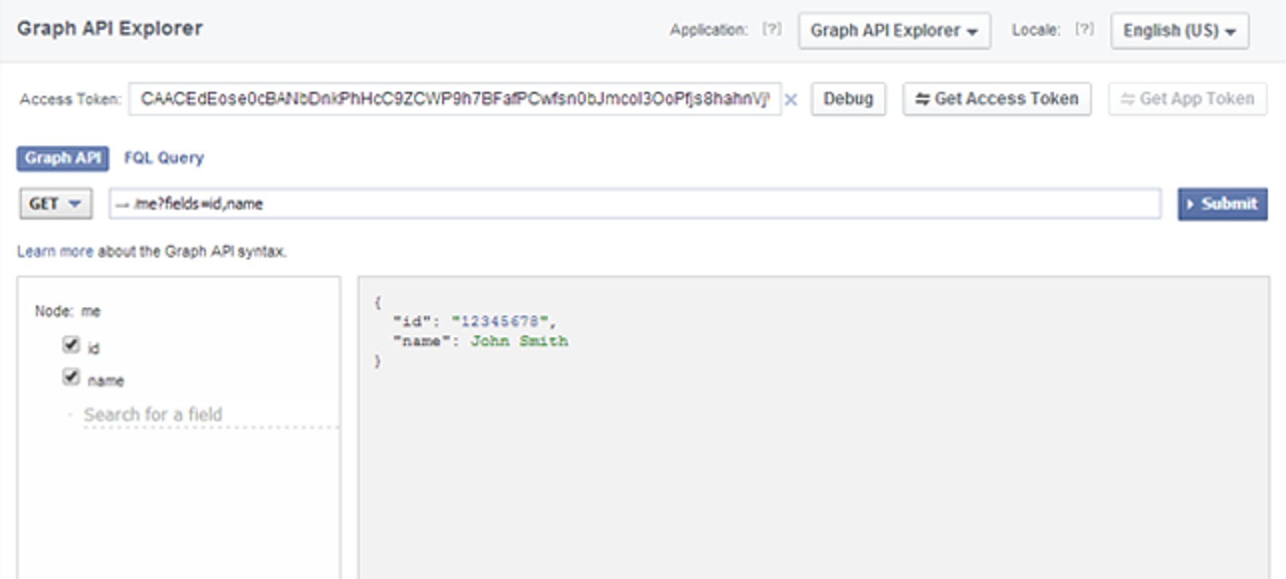Click the Search for a field box
The height and width of the screenshot is (579, 1286).
pyautogui.click(x=211, y=415)
